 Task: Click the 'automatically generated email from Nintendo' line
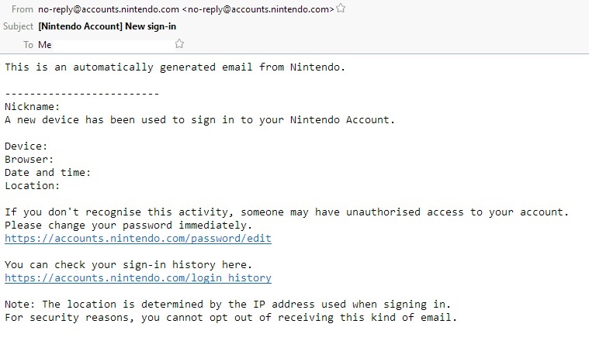(175, 67)
